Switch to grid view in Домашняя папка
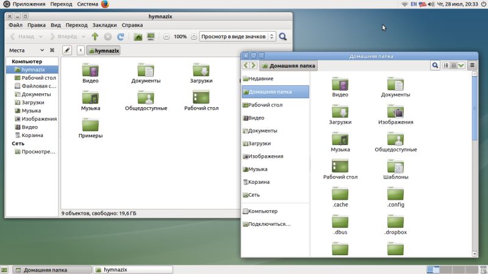488x274 pixels. pos(453,65)
